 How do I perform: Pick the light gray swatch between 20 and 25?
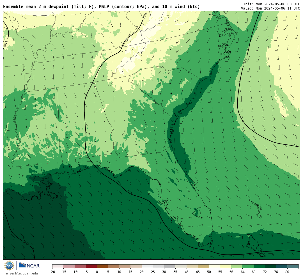click(x=147, y=266)
